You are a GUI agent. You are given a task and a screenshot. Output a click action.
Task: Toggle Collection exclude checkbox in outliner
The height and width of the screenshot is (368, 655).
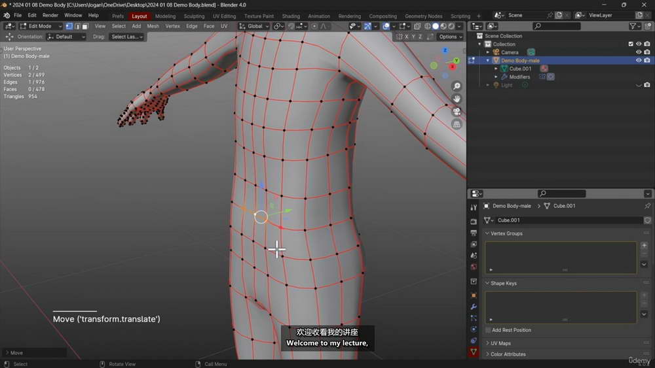coord(631,44)
